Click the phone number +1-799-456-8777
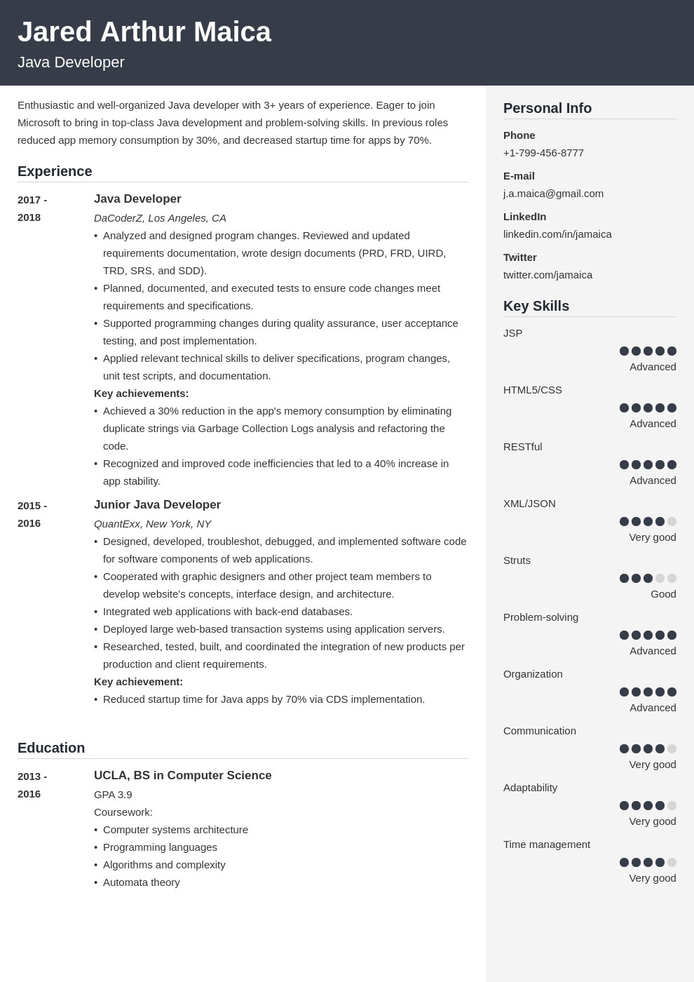The width and height of the screenshot is (694, 982). [543, 153]
